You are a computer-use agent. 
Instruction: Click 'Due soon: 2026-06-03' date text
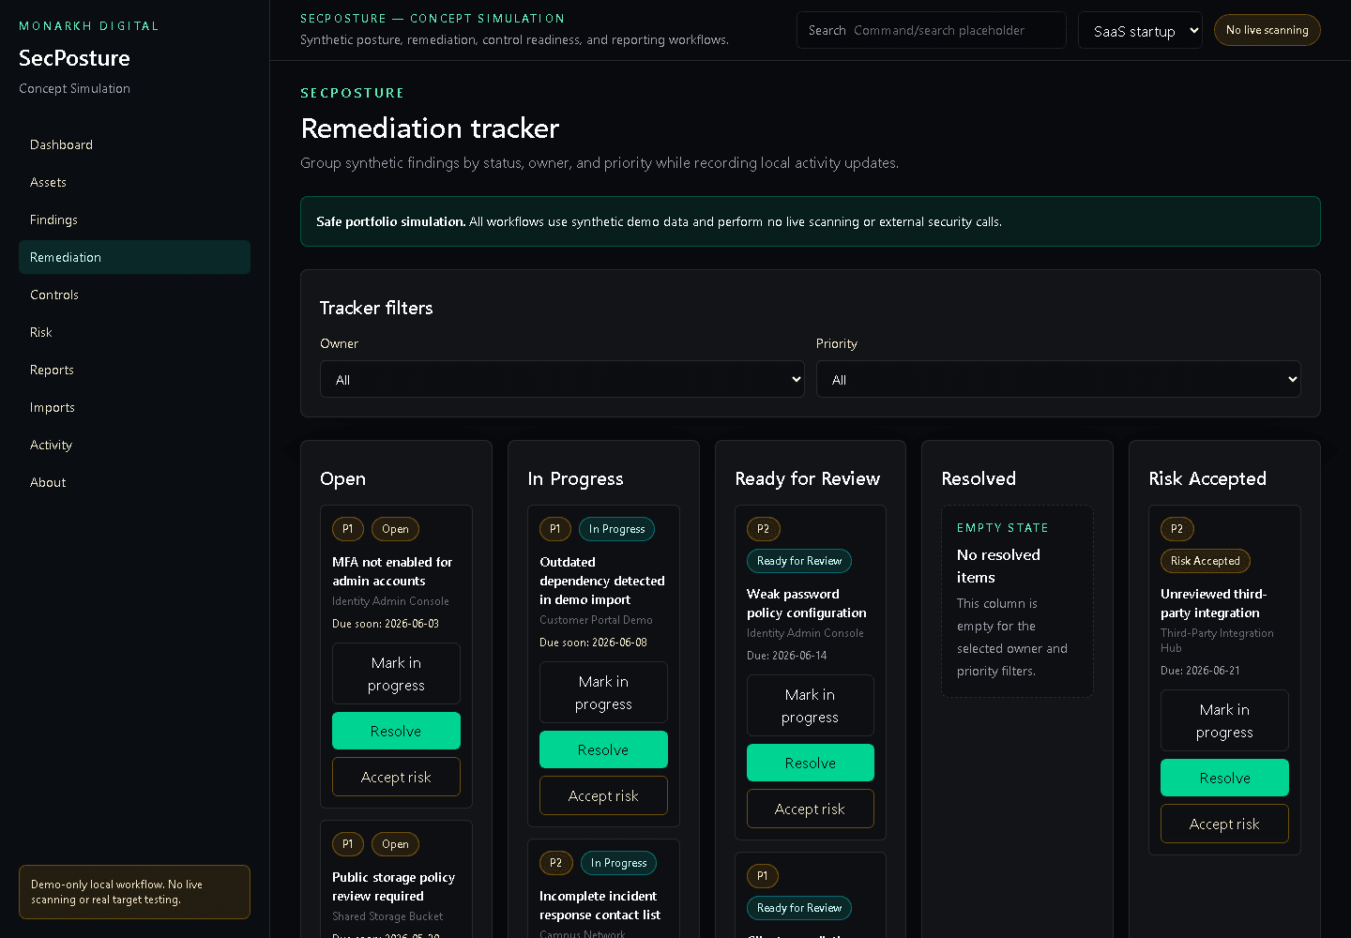tap(386, 623)
